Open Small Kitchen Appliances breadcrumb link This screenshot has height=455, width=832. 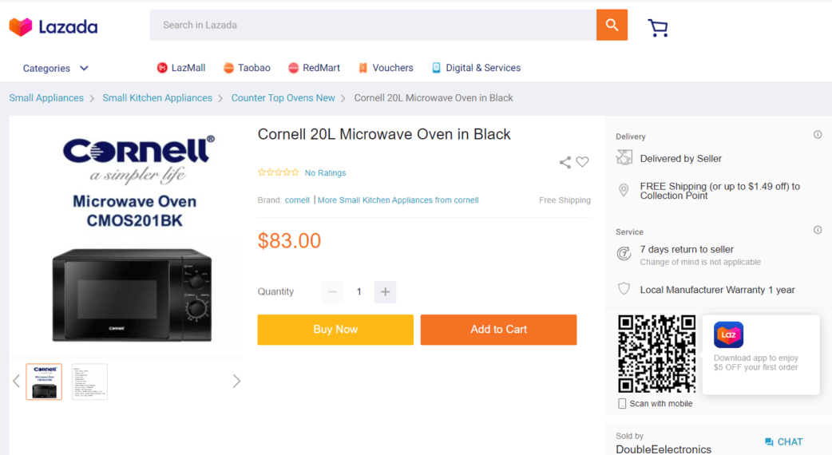click(x=157, y=98)
